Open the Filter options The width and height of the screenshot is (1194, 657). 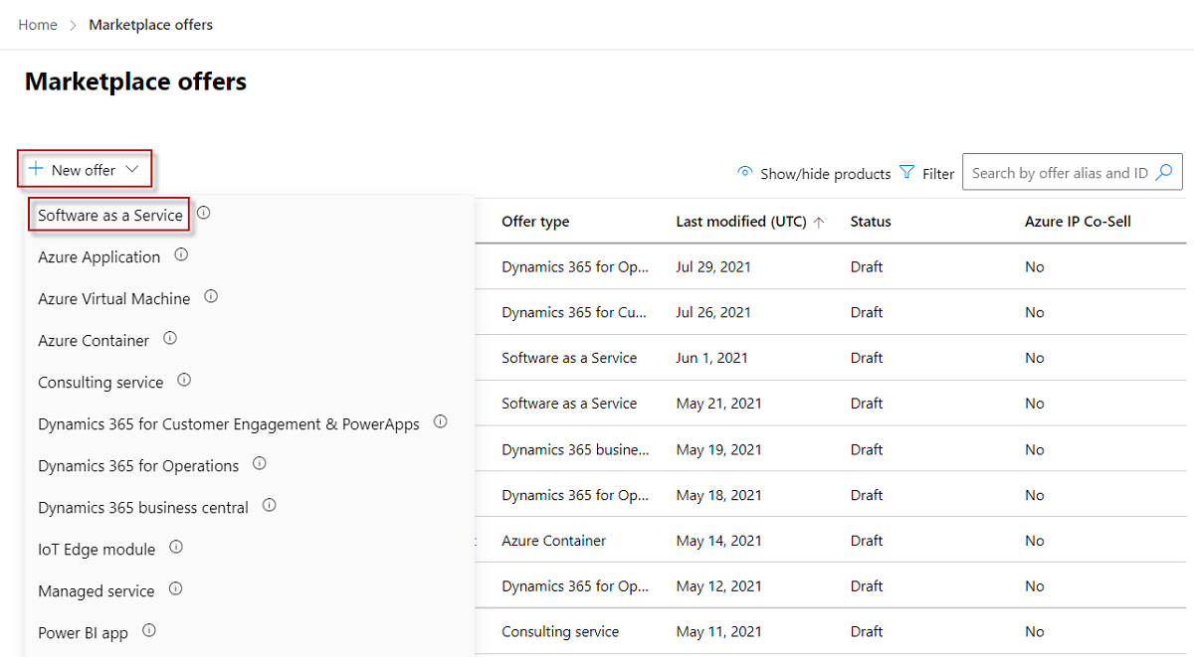coord(926,173)
